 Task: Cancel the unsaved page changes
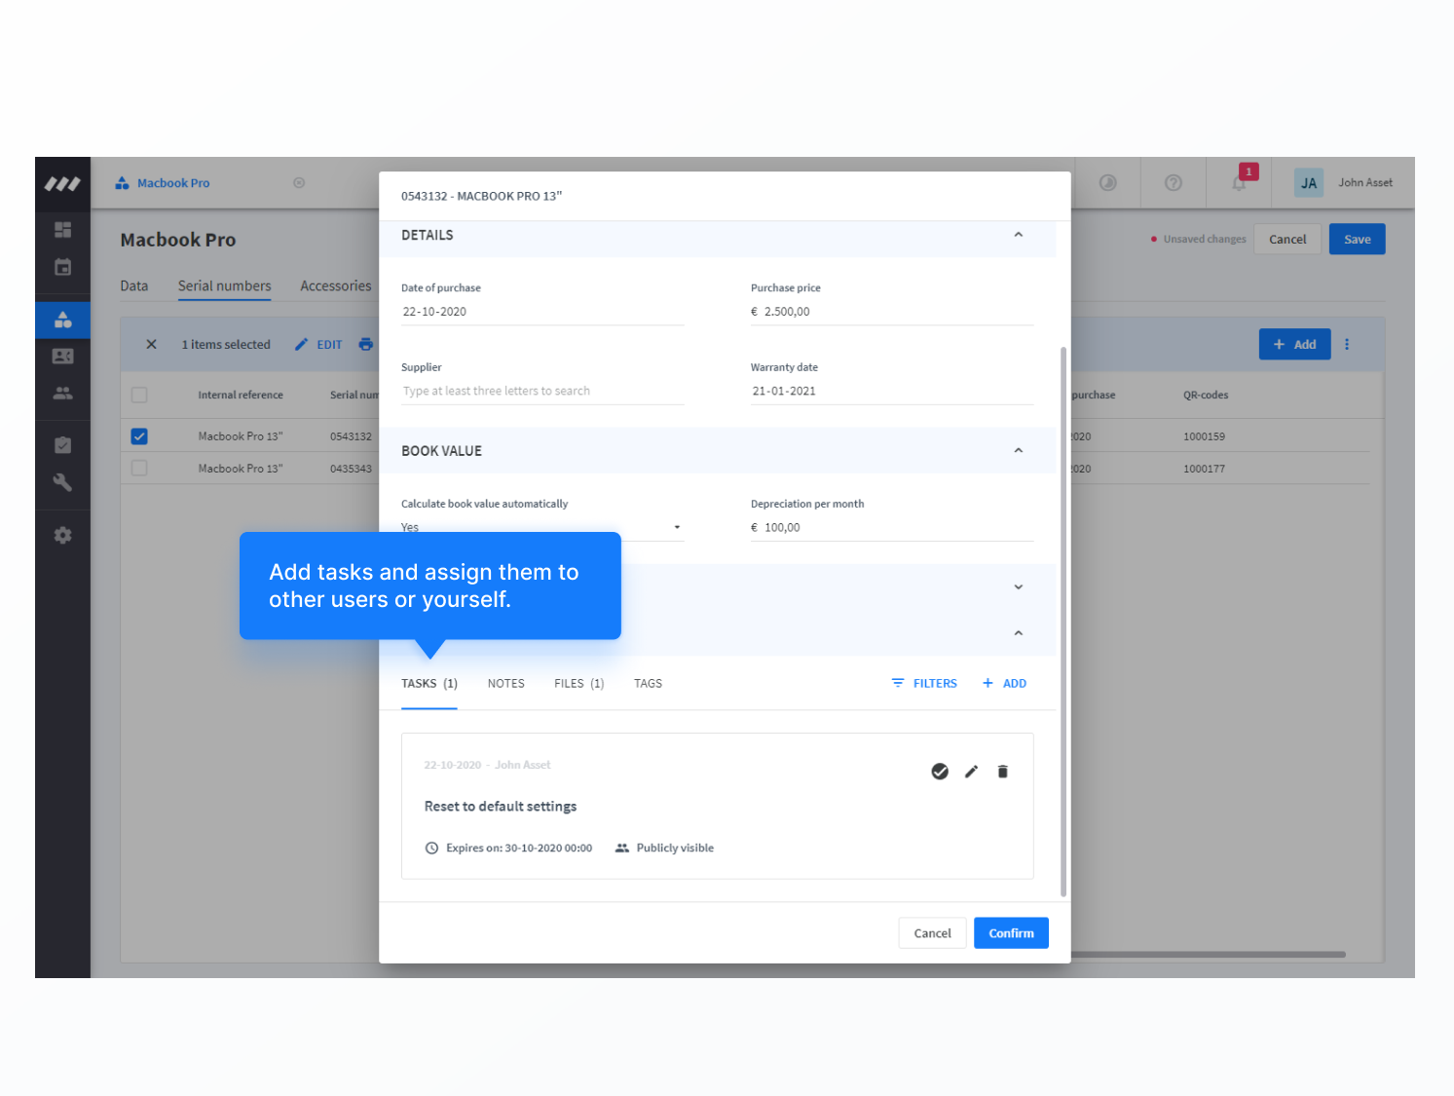[x=1287, y=240]
